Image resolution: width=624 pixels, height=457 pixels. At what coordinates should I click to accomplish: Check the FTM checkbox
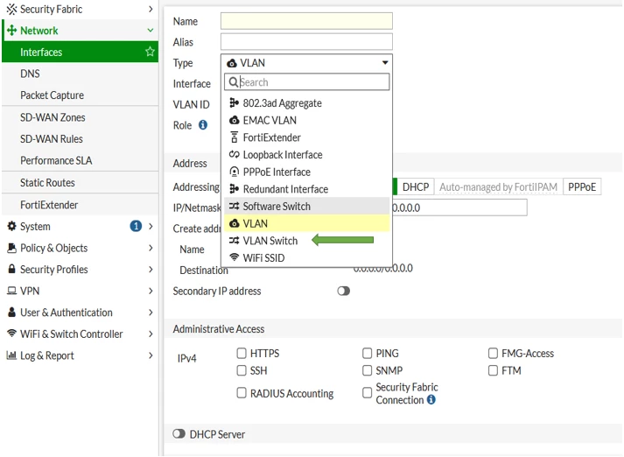(493, 370)
